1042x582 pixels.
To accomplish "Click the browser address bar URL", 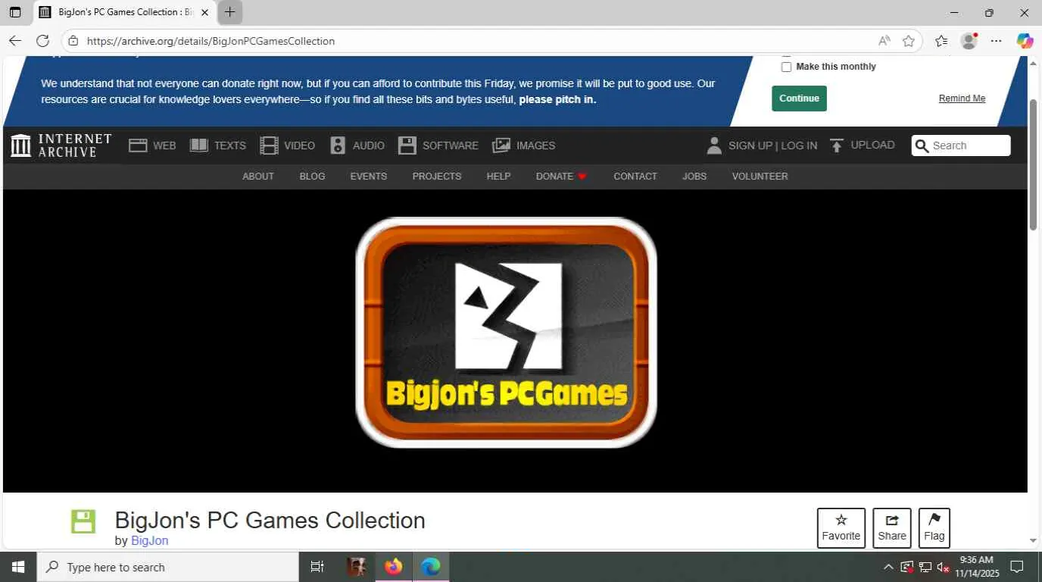I will [211, 41].
